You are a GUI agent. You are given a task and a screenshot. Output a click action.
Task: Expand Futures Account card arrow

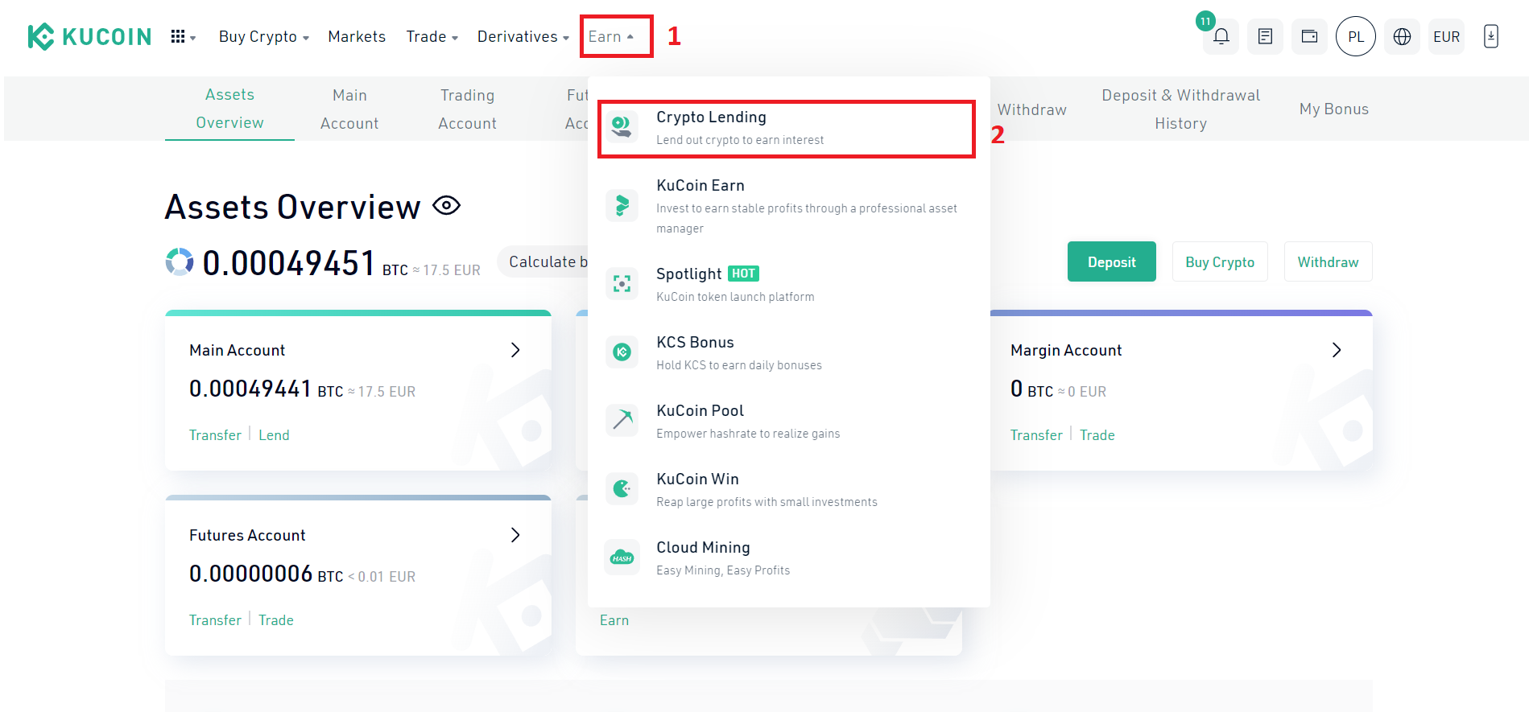pos(515,535)
